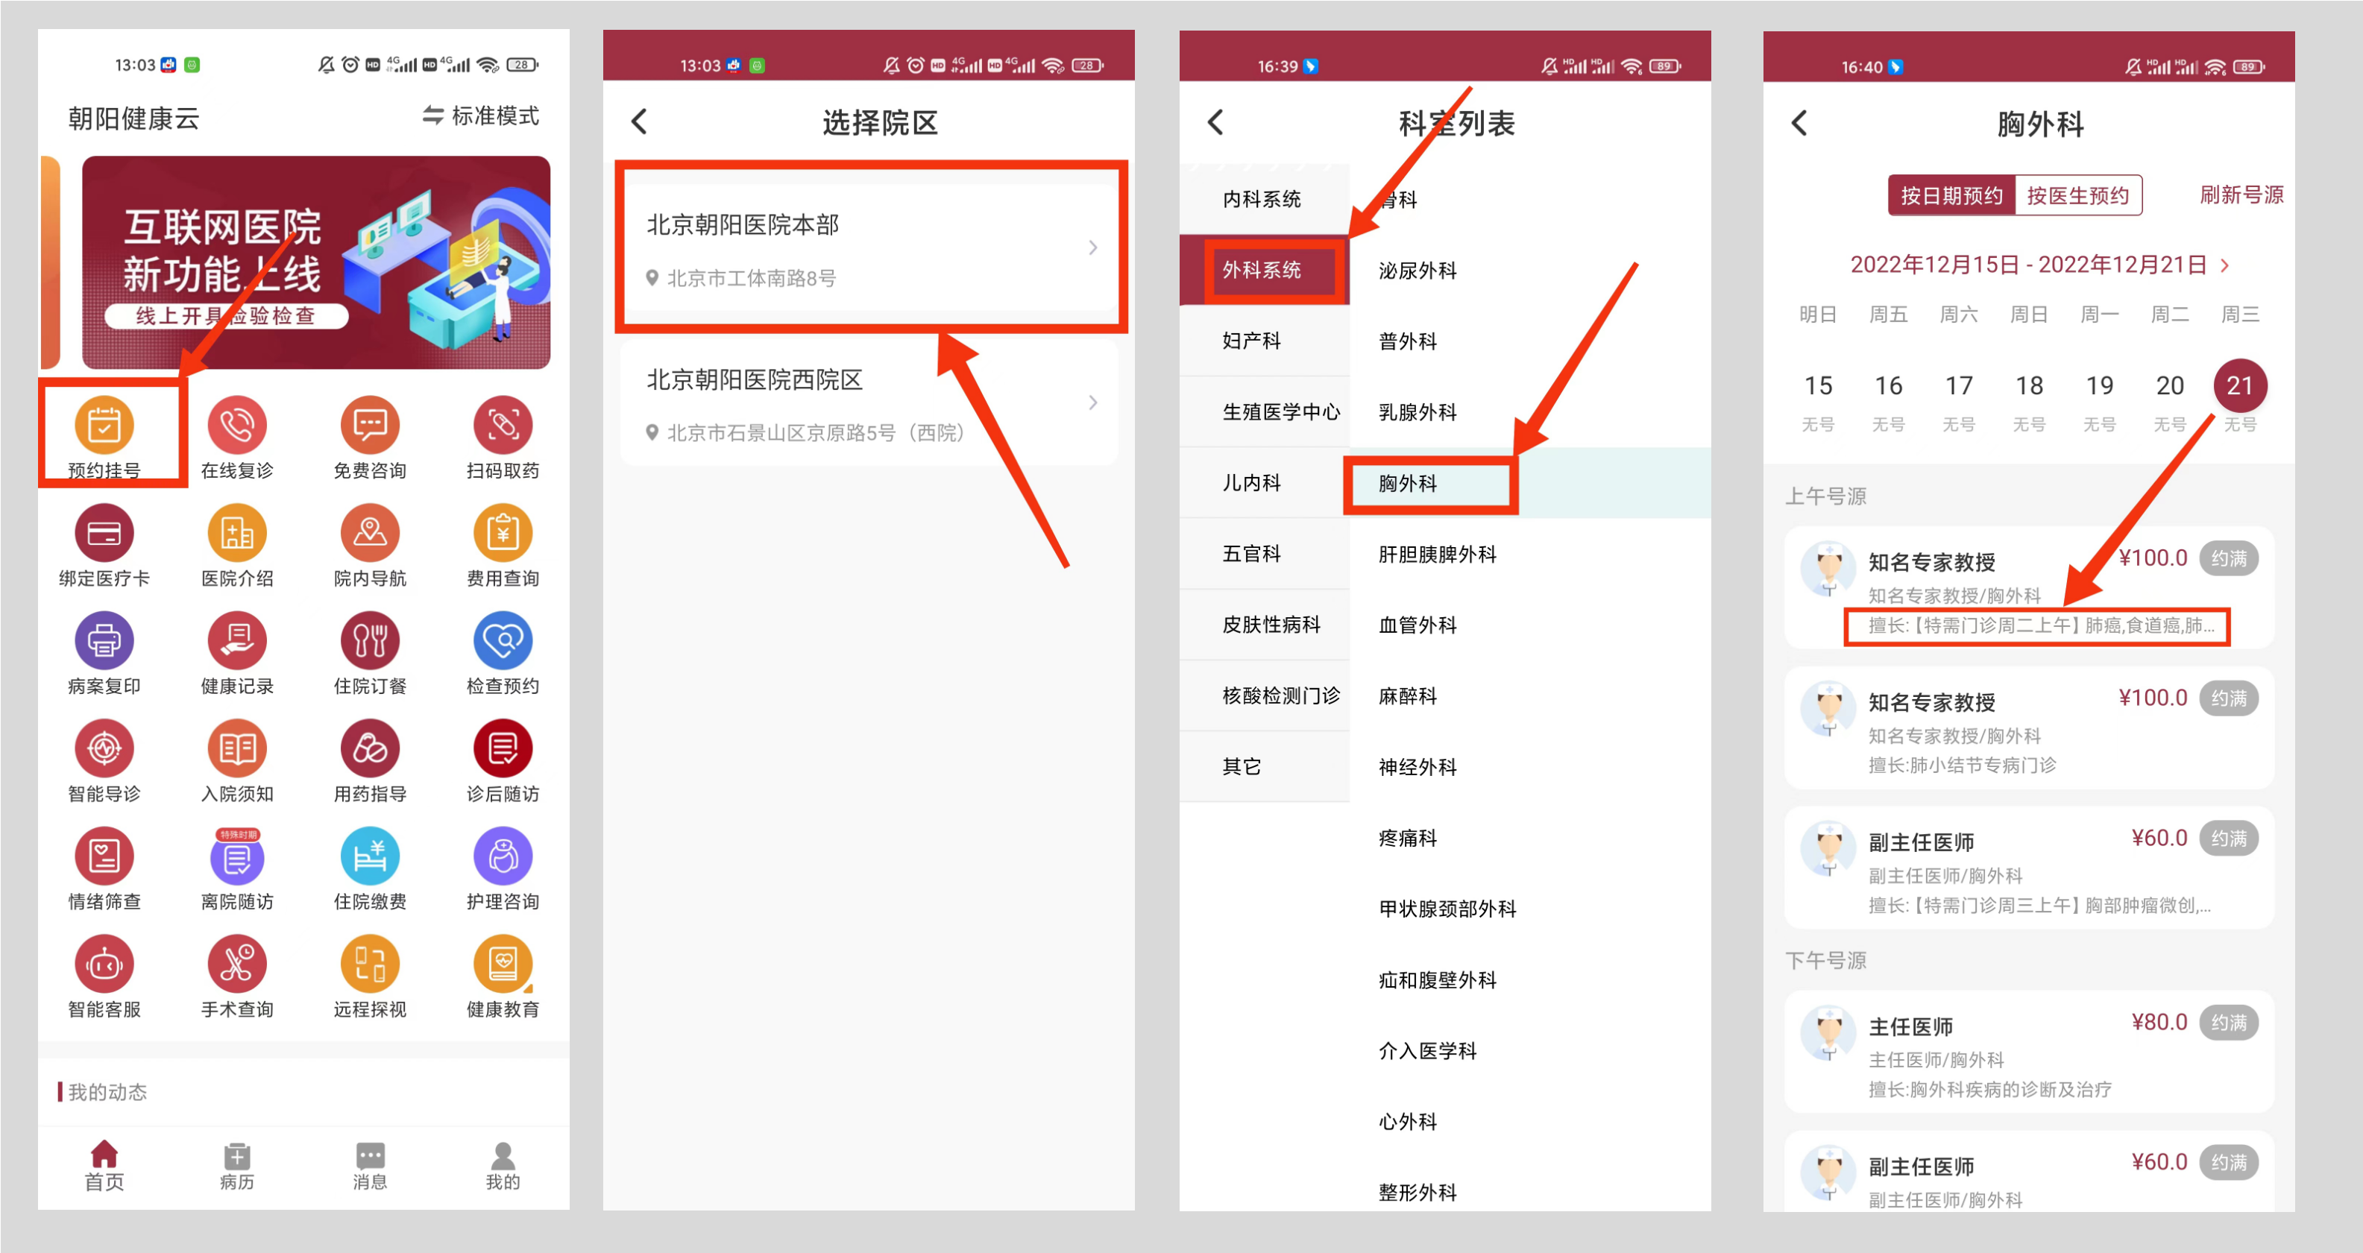Open the date range picker chevron

(x=2227, y=265)
